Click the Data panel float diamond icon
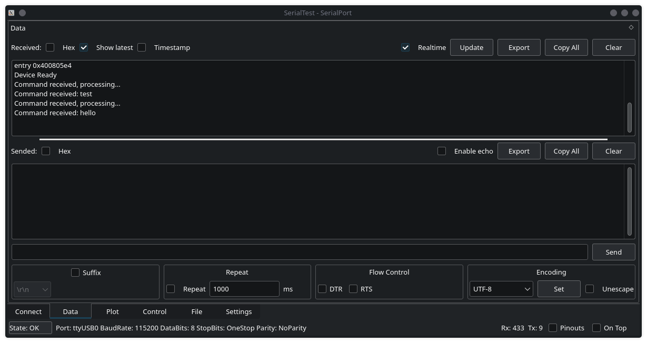647x343 pixels. [631, 27]
